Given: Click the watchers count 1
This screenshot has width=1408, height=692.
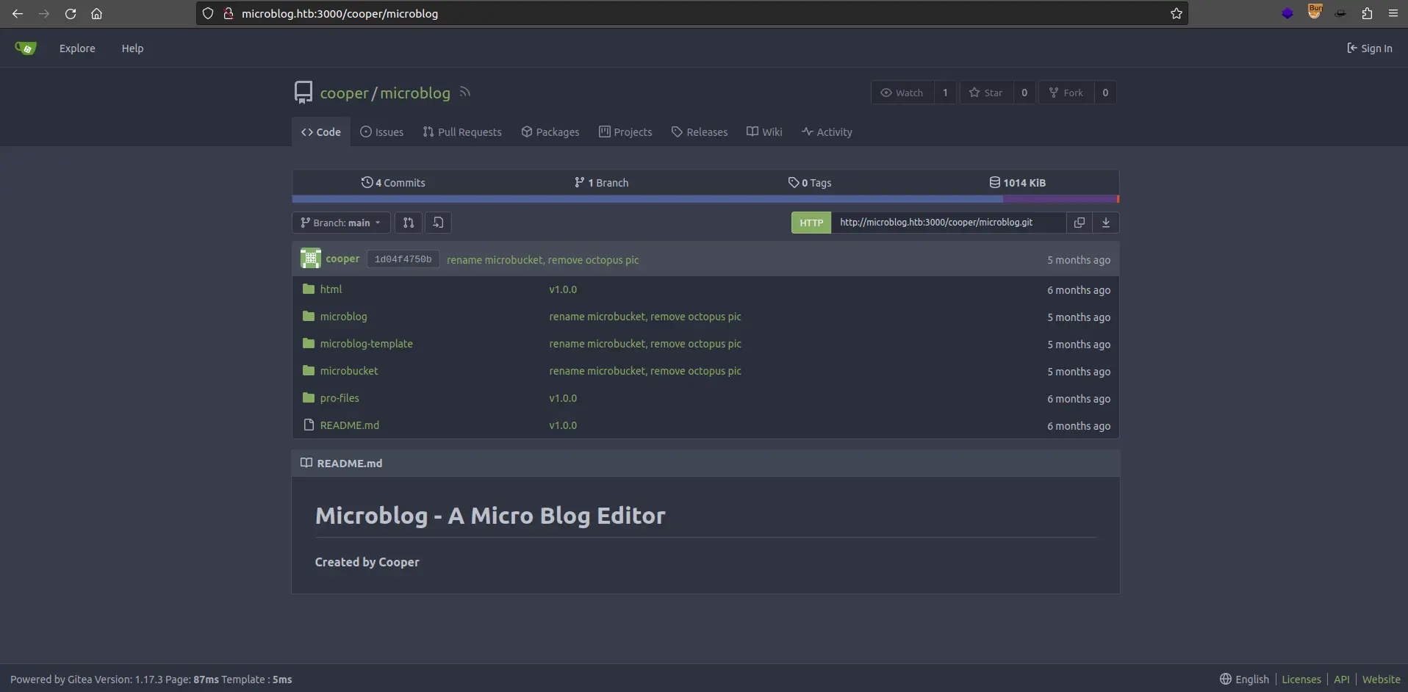Looking at the screenshot, I should click(x=945, y=93).
